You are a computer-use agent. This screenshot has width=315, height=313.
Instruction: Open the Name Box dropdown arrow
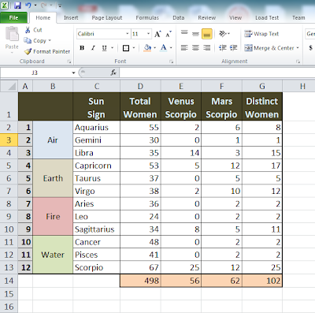pos(73,73)
